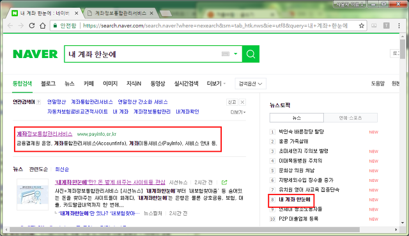The height and width of the screenshot is (236, 409).
Task: Select the 동영상 search tab
Action: 158,84
